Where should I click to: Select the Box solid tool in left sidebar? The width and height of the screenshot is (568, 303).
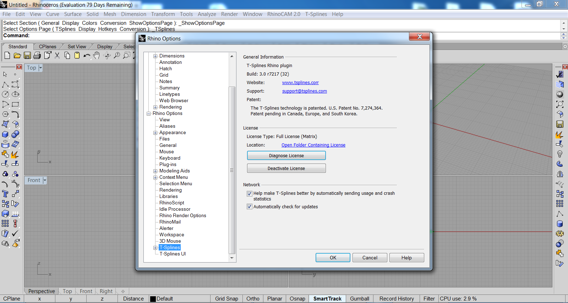click(x=5, y=134)
